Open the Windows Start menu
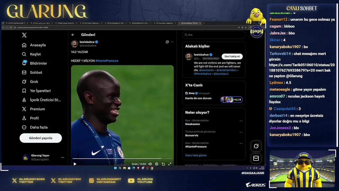Viewport: 339px width, 191px height. tap(115, 168)
